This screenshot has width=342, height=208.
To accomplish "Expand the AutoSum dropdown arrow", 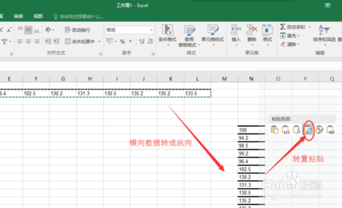I will [310, 27].
